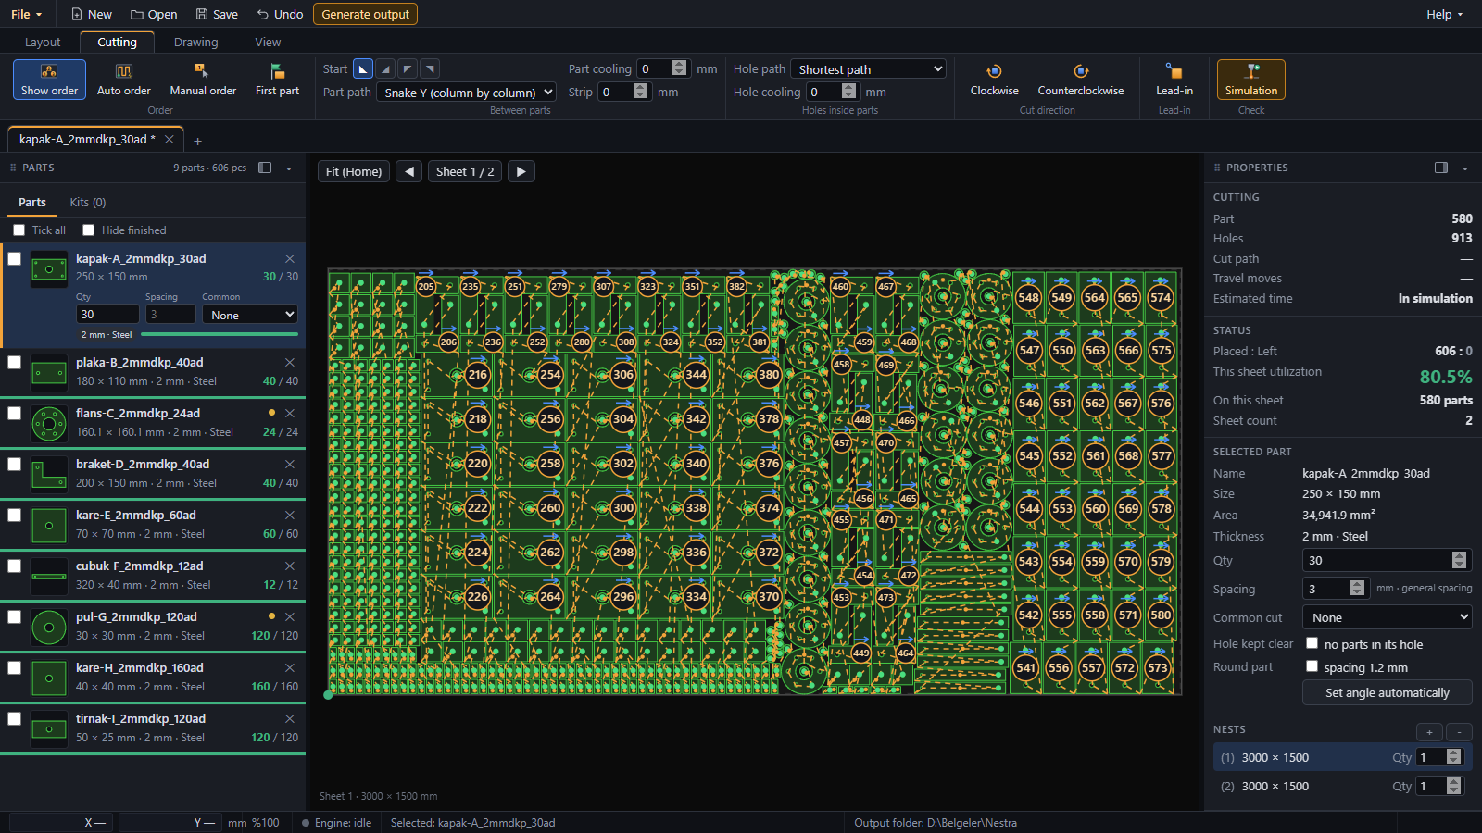
Task: Go to the previous sheet arrow
Action: [x=409, y=171]
